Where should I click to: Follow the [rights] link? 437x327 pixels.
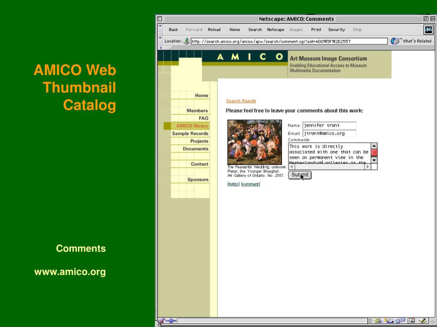tap(233, 184)
